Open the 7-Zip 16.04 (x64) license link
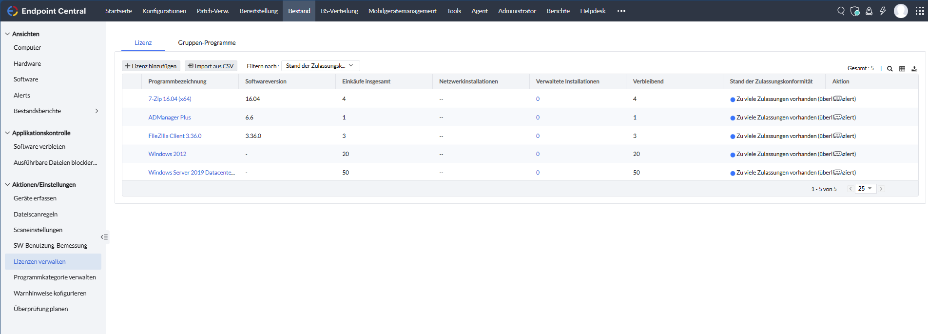Screen dimensions: 928x334 170,99
